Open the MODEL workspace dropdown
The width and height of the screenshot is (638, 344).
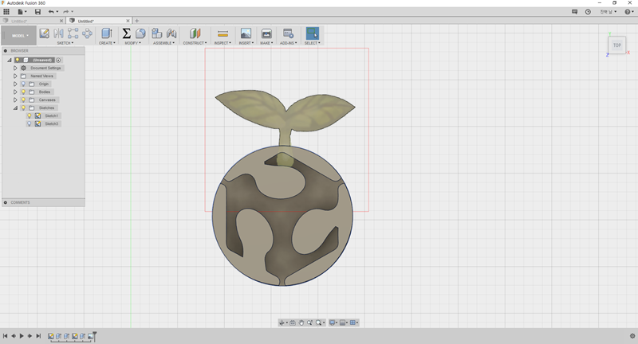[19, 36]
